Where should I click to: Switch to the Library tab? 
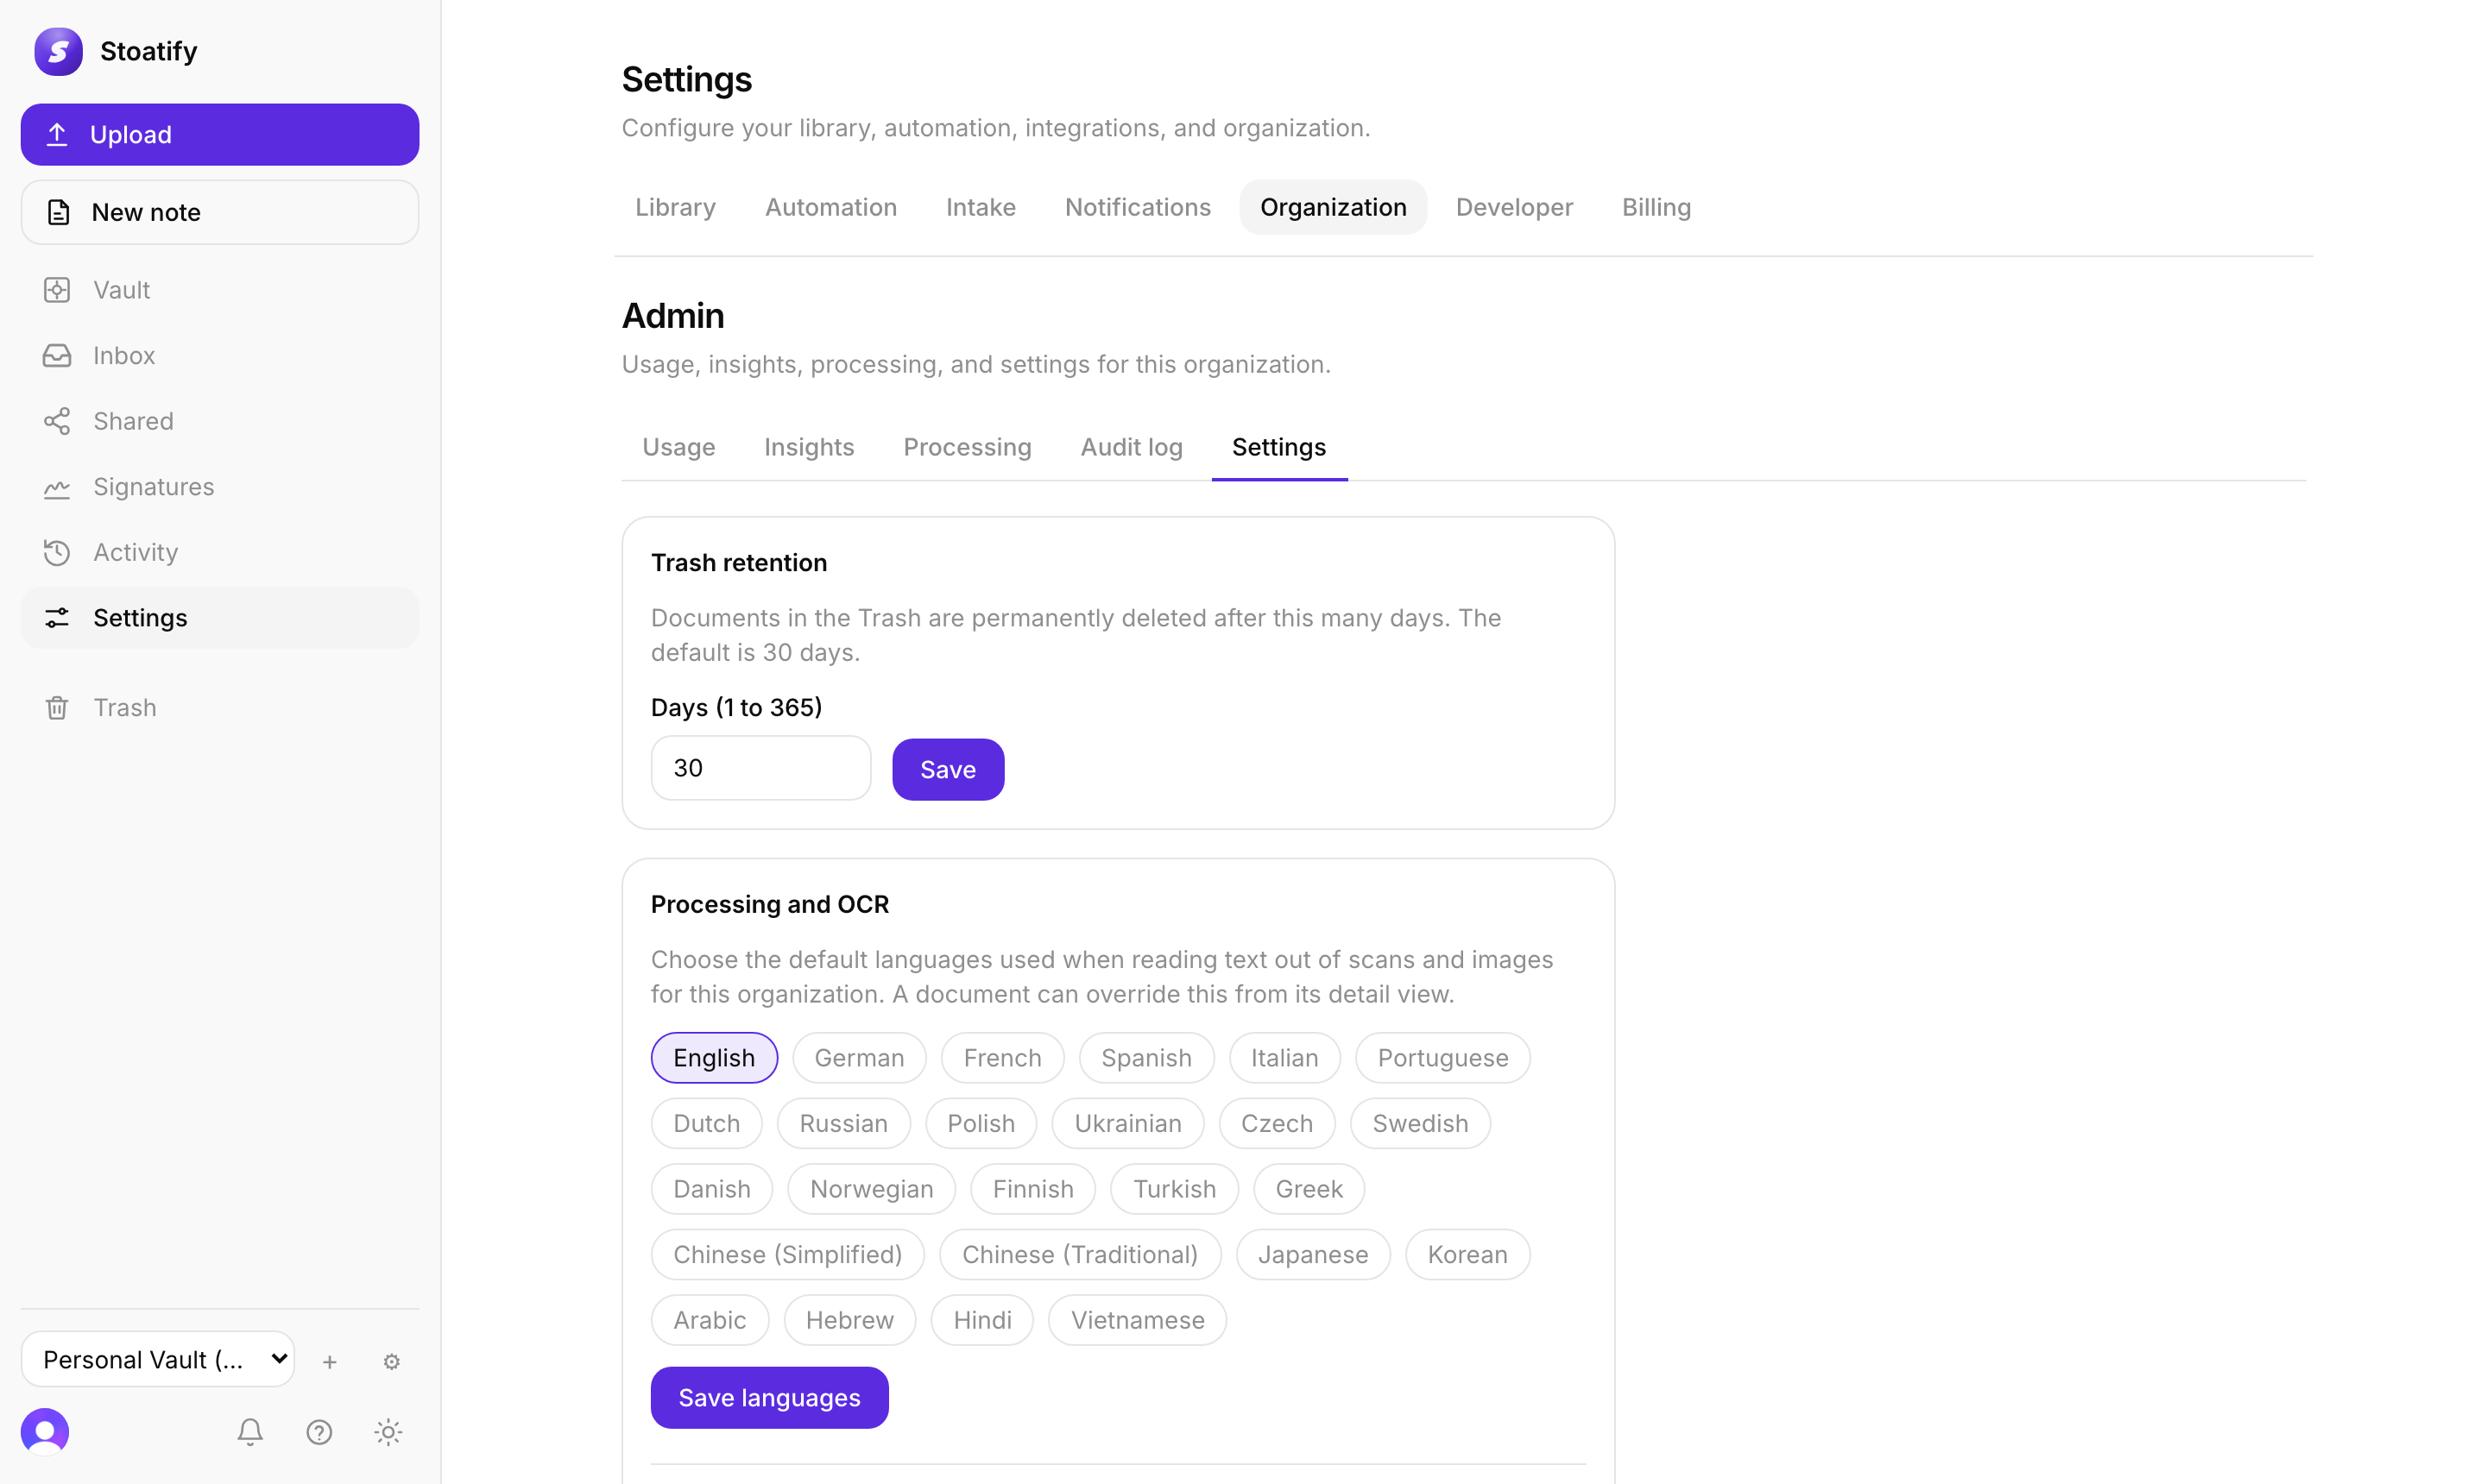point(675,207)
